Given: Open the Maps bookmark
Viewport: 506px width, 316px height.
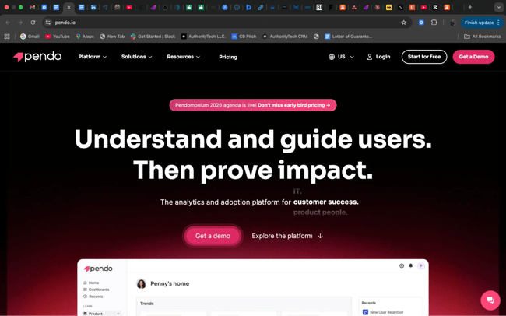Looking at the screenshot, I should [85, 37].
